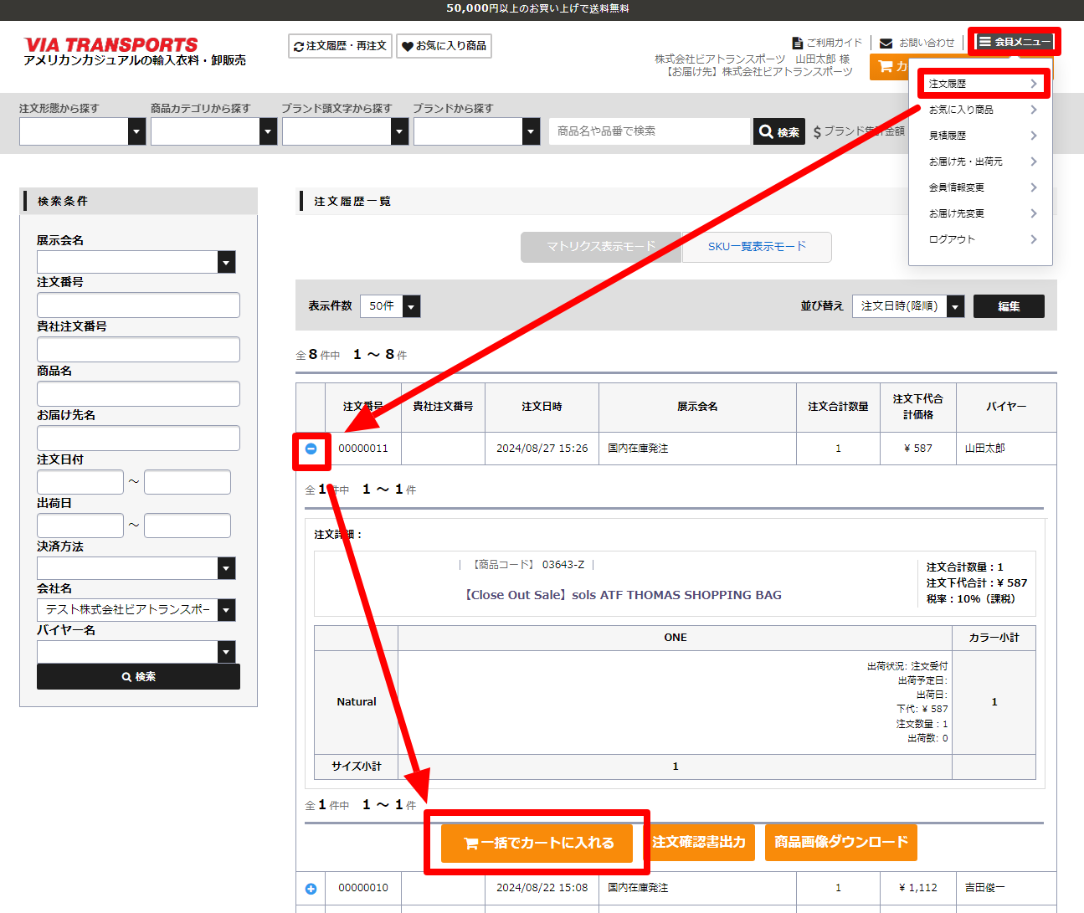Open the ブランド頭文字から探す dropdown
This screenshot has width=1084, height=913.
pos(346,131)
